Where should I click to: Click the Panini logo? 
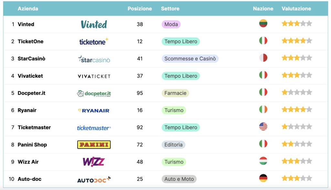pyautogui.click(x=94, y=145)
